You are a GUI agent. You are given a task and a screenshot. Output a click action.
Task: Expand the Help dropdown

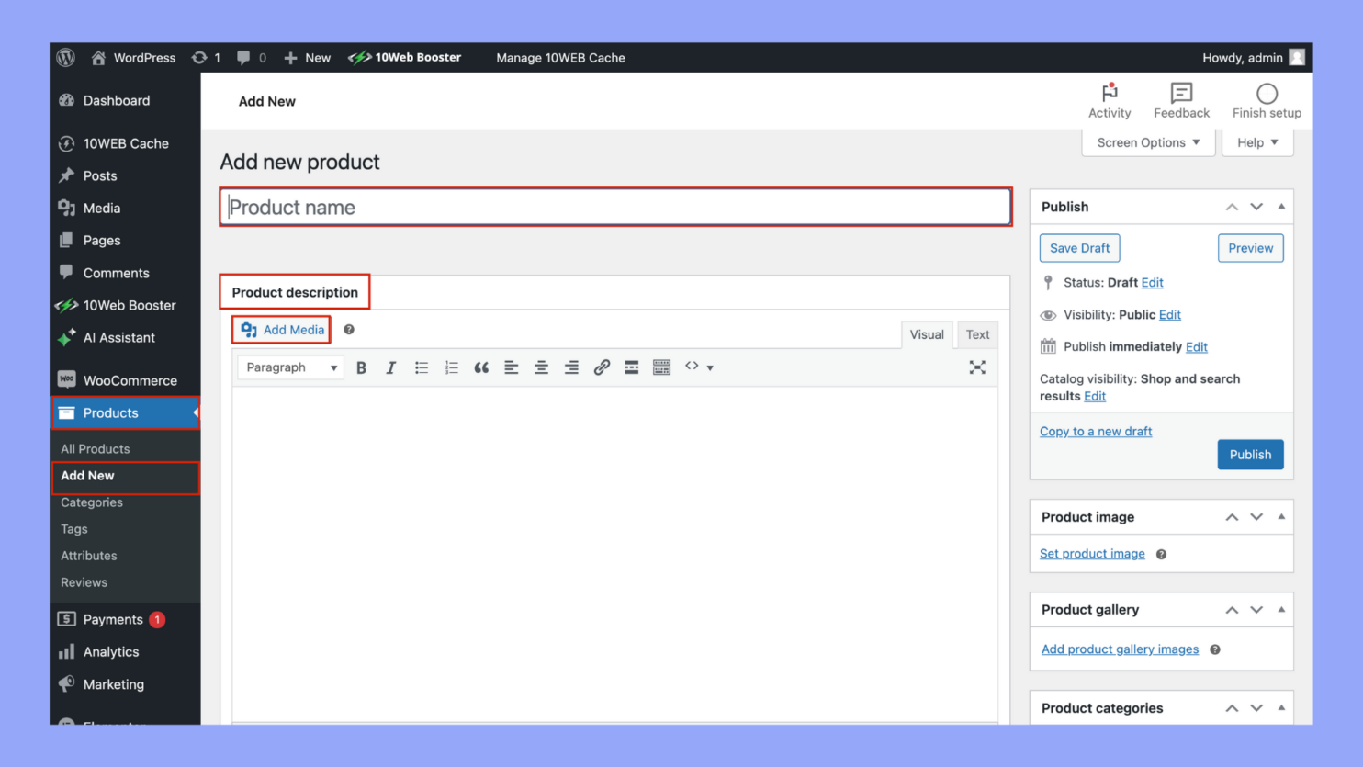(x=1256, y=141)
